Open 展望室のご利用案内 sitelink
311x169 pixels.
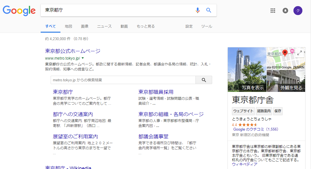tap(75, 136)
